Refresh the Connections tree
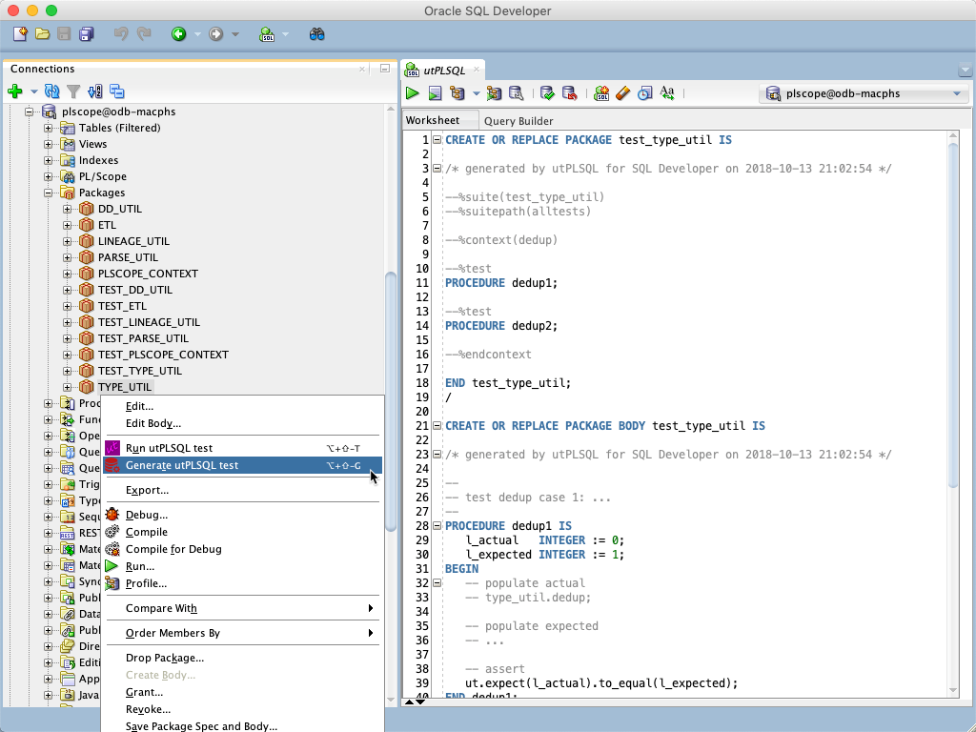Image resolution: width=976 pixels, height=732 pixels. (x=51, y=91)
